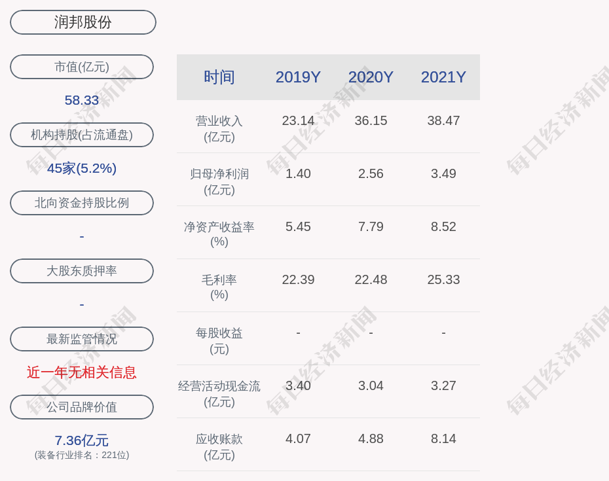Click ROE value 5.45
609x481 pixels.
tap(299, 226)
